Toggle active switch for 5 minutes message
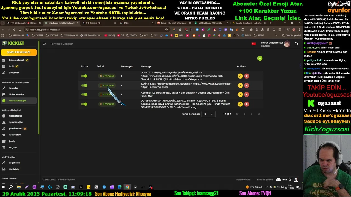This screenshot has width=351, height=197. 84,104
